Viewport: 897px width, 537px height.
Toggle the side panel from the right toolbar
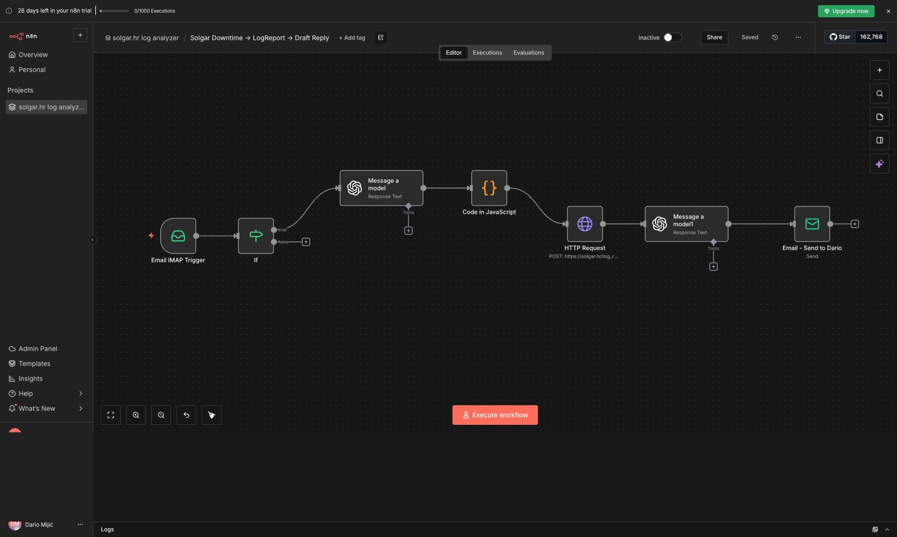pos(880,140)
